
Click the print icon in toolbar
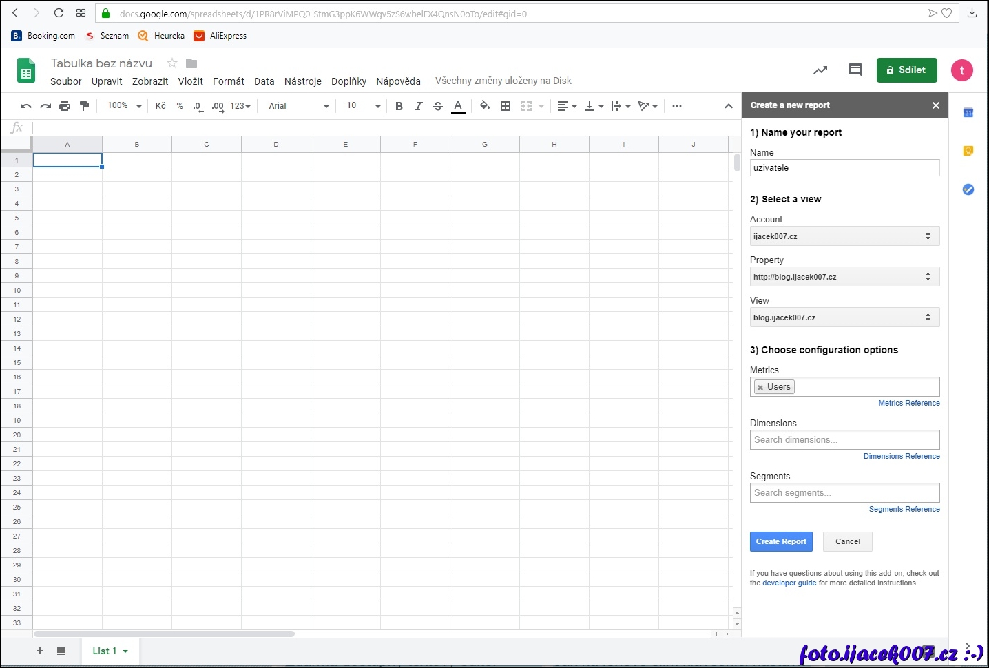point(65,106)
